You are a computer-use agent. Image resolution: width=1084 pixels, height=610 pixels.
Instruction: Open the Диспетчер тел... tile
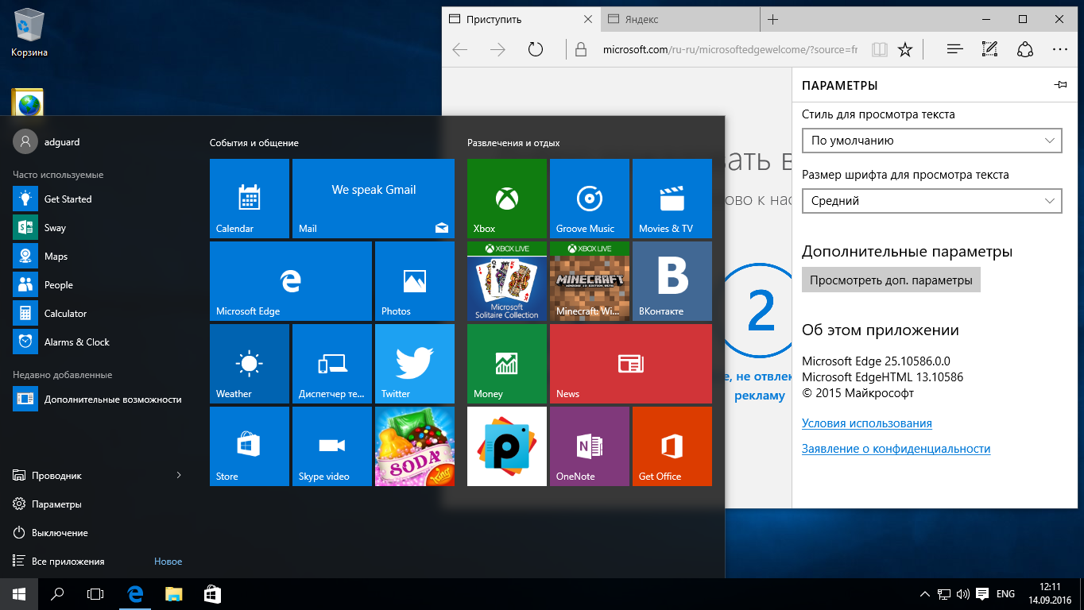pos(332,364)
